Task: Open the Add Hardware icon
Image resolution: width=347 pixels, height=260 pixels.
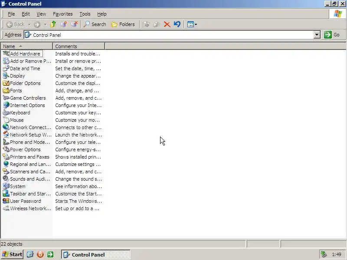Action: click(x=6, y=53)
